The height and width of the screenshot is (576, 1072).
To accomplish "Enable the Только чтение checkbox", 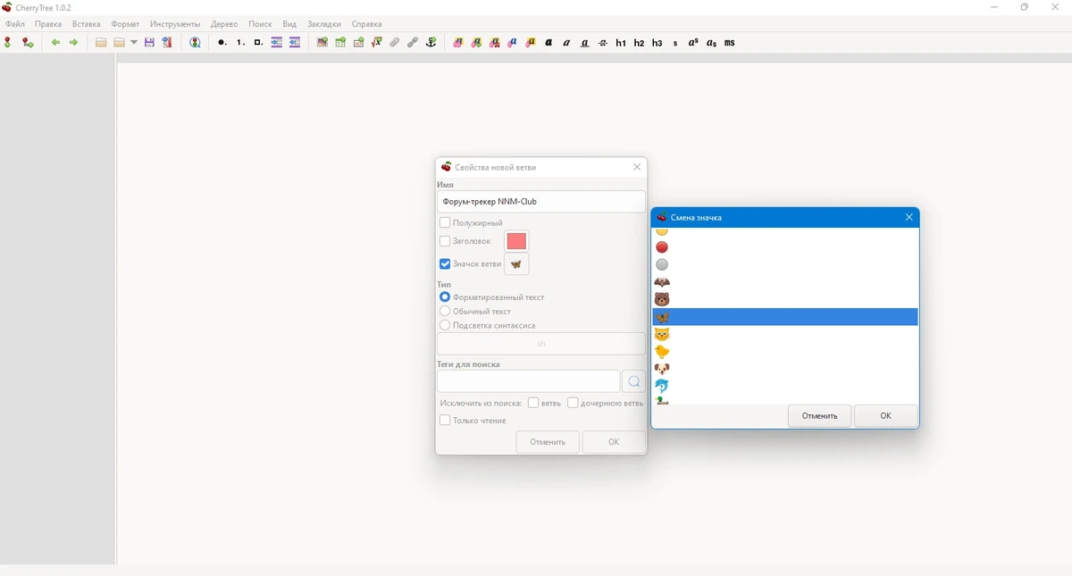I will pyautogui.click(x=445, y=420).
